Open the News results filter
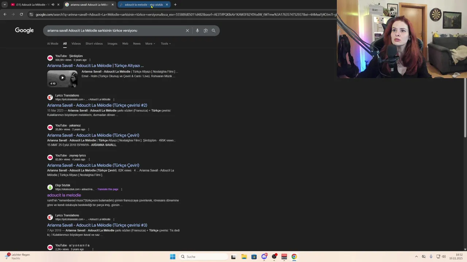The image size is (467, 262). click(137, 44)
